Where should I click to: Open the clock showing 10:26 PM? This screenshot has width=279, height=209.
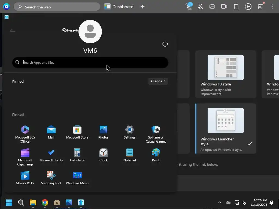coord(259,202)
